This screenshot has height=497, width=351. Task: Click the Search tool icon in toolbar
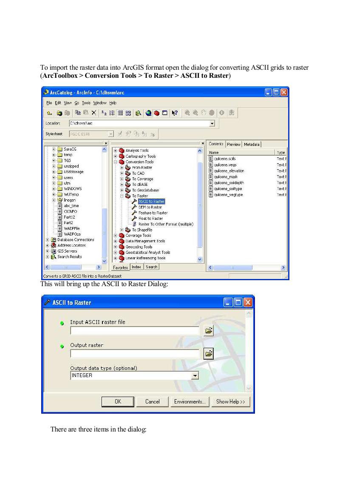138,113
